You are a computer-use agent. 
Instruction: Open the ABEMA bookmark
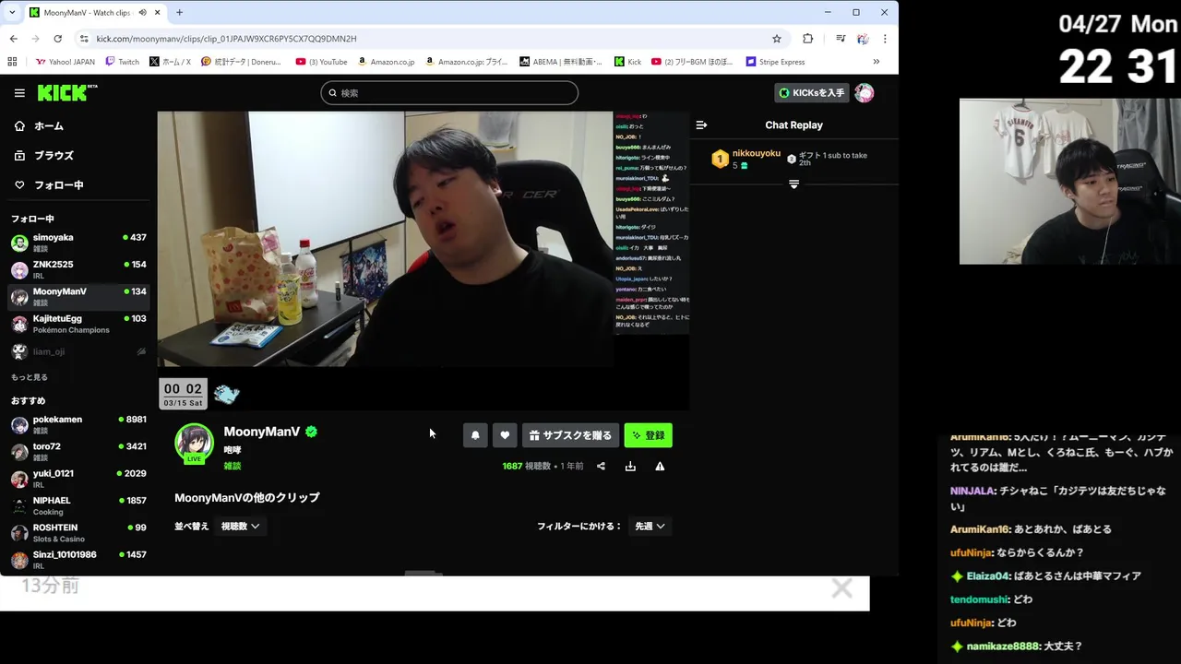[x=560, y=62]
